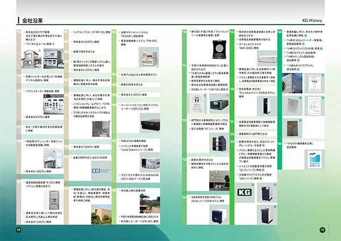
Task: Click the blue KG logo from '93
Action: point(101,171)
